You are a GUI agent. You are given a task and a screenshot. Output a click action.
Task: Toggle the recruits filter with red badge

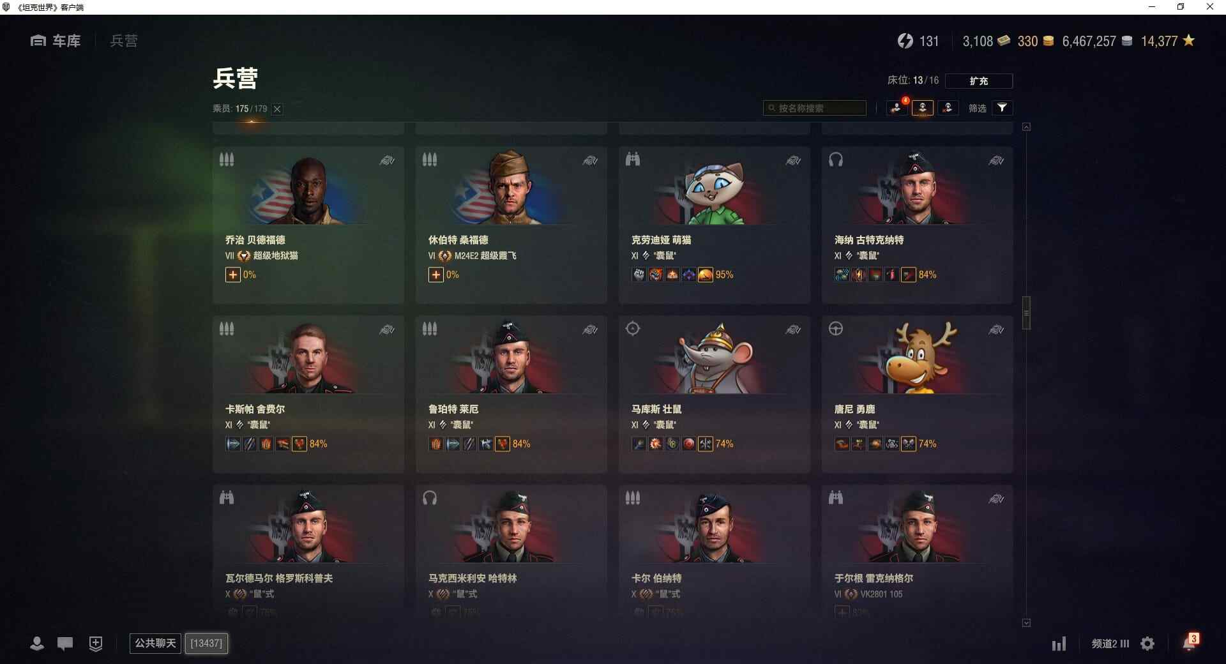pos(897,108)
